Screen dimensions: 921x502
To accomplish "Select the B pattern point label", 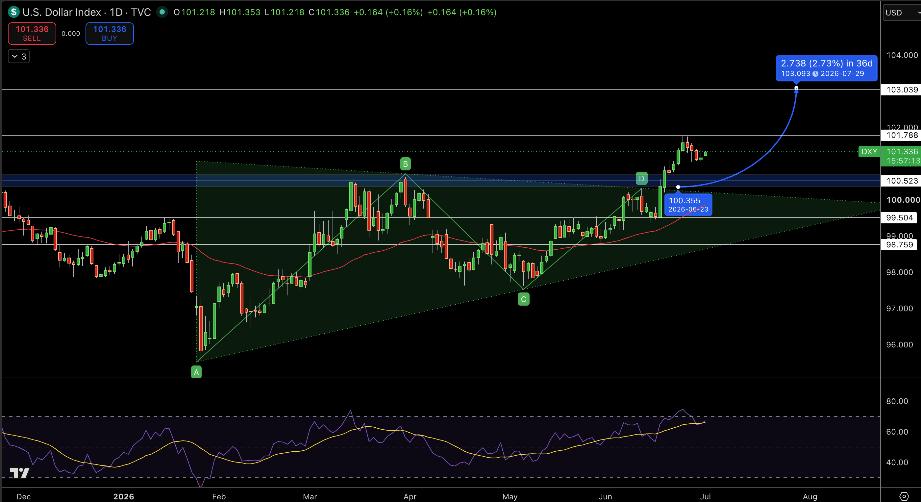I will pos(405,164).
